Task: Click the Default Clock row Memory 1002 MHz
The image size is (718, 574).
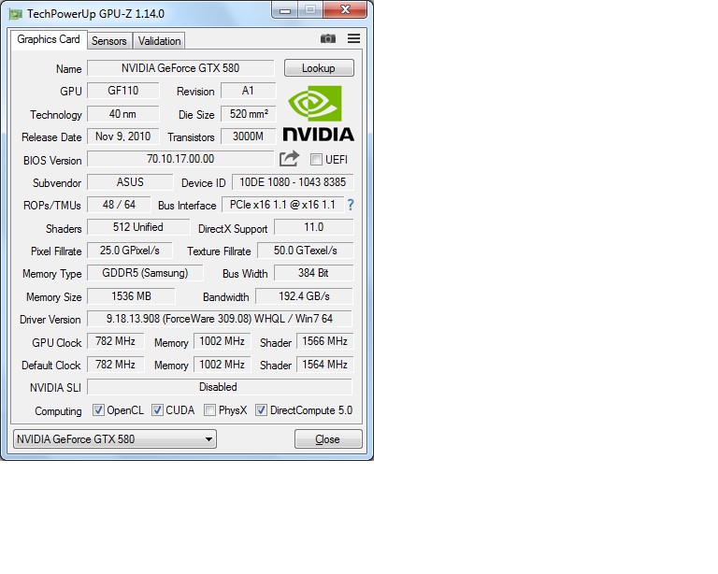Action: (x=223, y=365)
